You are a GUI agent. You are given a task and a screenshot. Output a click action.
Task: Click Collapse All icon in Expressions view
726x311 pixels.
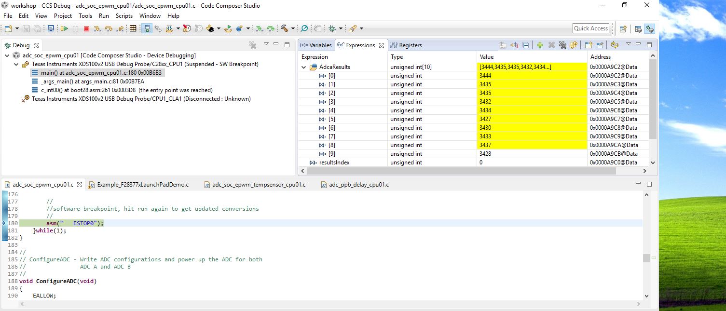(x=526, y=45)
